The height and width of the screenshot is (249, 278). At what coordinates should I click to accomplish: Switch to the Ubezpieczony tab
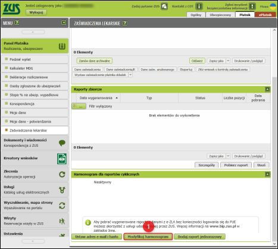click(x=220, y=15)
